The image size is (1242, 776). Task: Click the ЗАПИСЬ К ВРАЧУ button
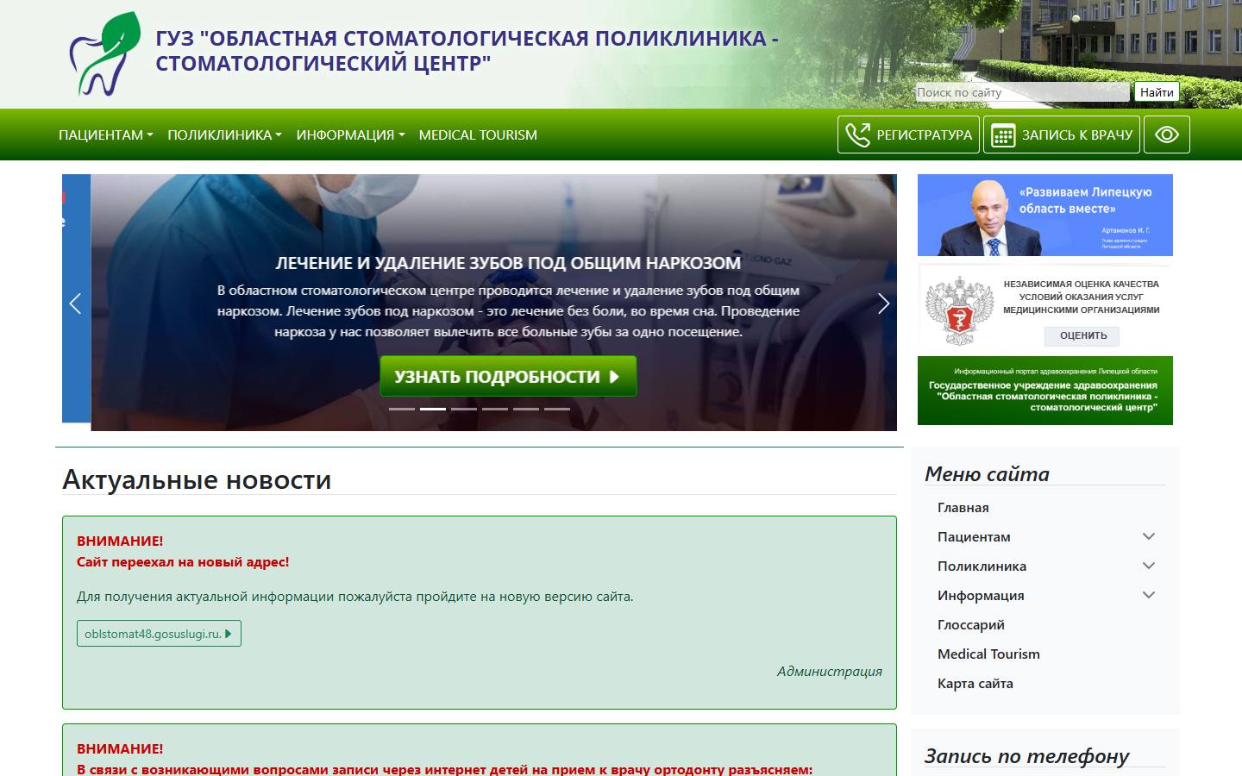point(1062,135)
